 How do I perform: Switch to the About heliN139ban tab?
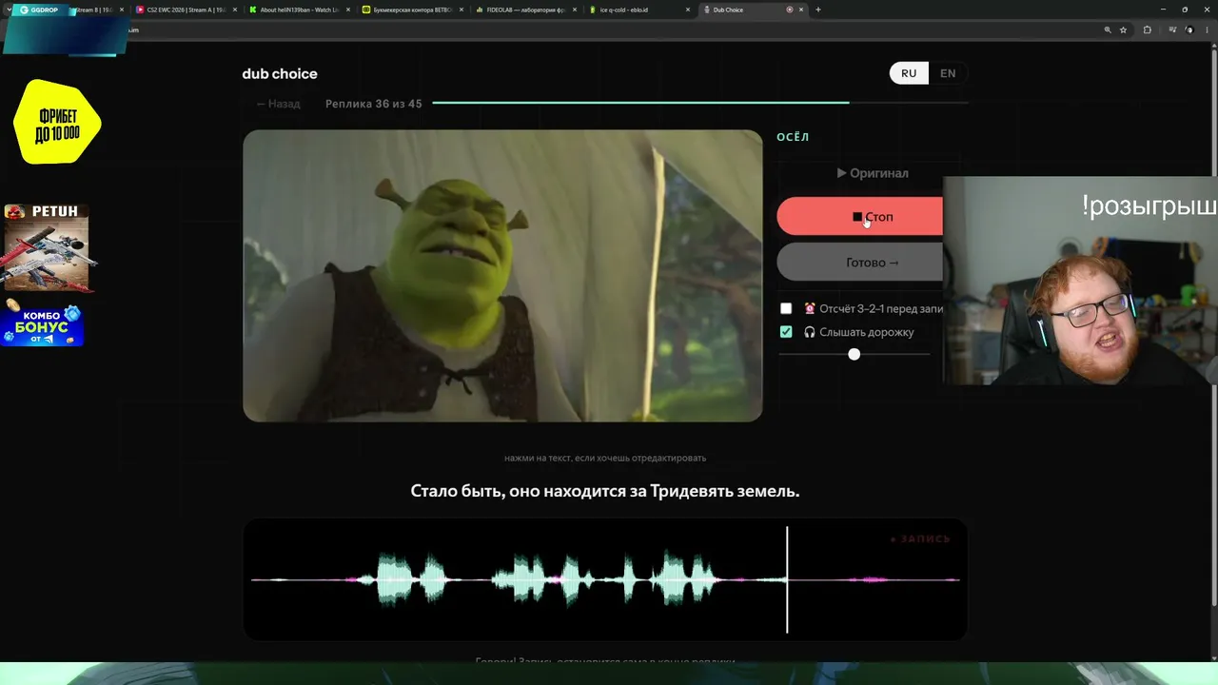[x=298, y=10]
